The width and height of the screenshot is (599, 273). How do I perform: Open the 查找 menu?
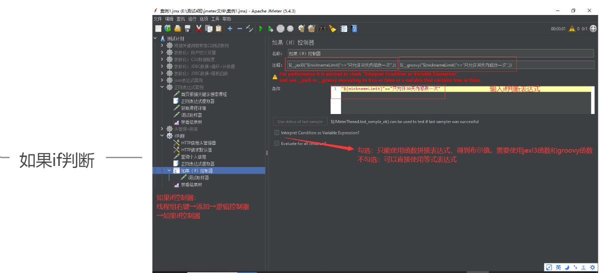181,18
